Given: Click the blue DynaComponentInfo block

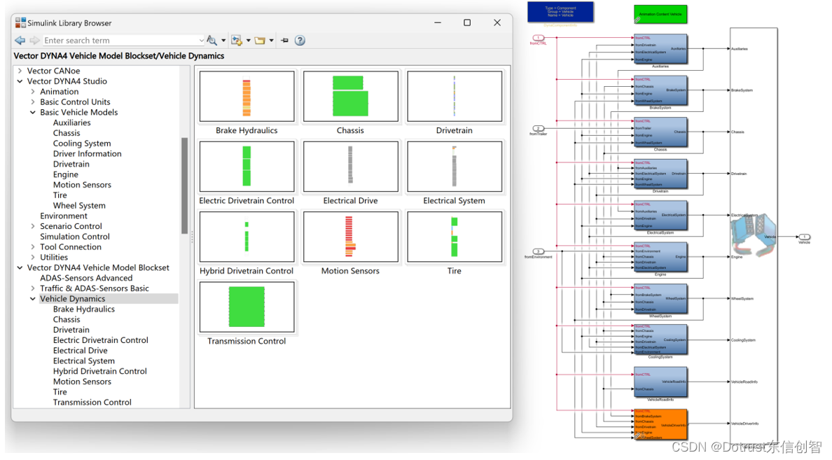Looking at the screenshot, I should click(560, 12).
